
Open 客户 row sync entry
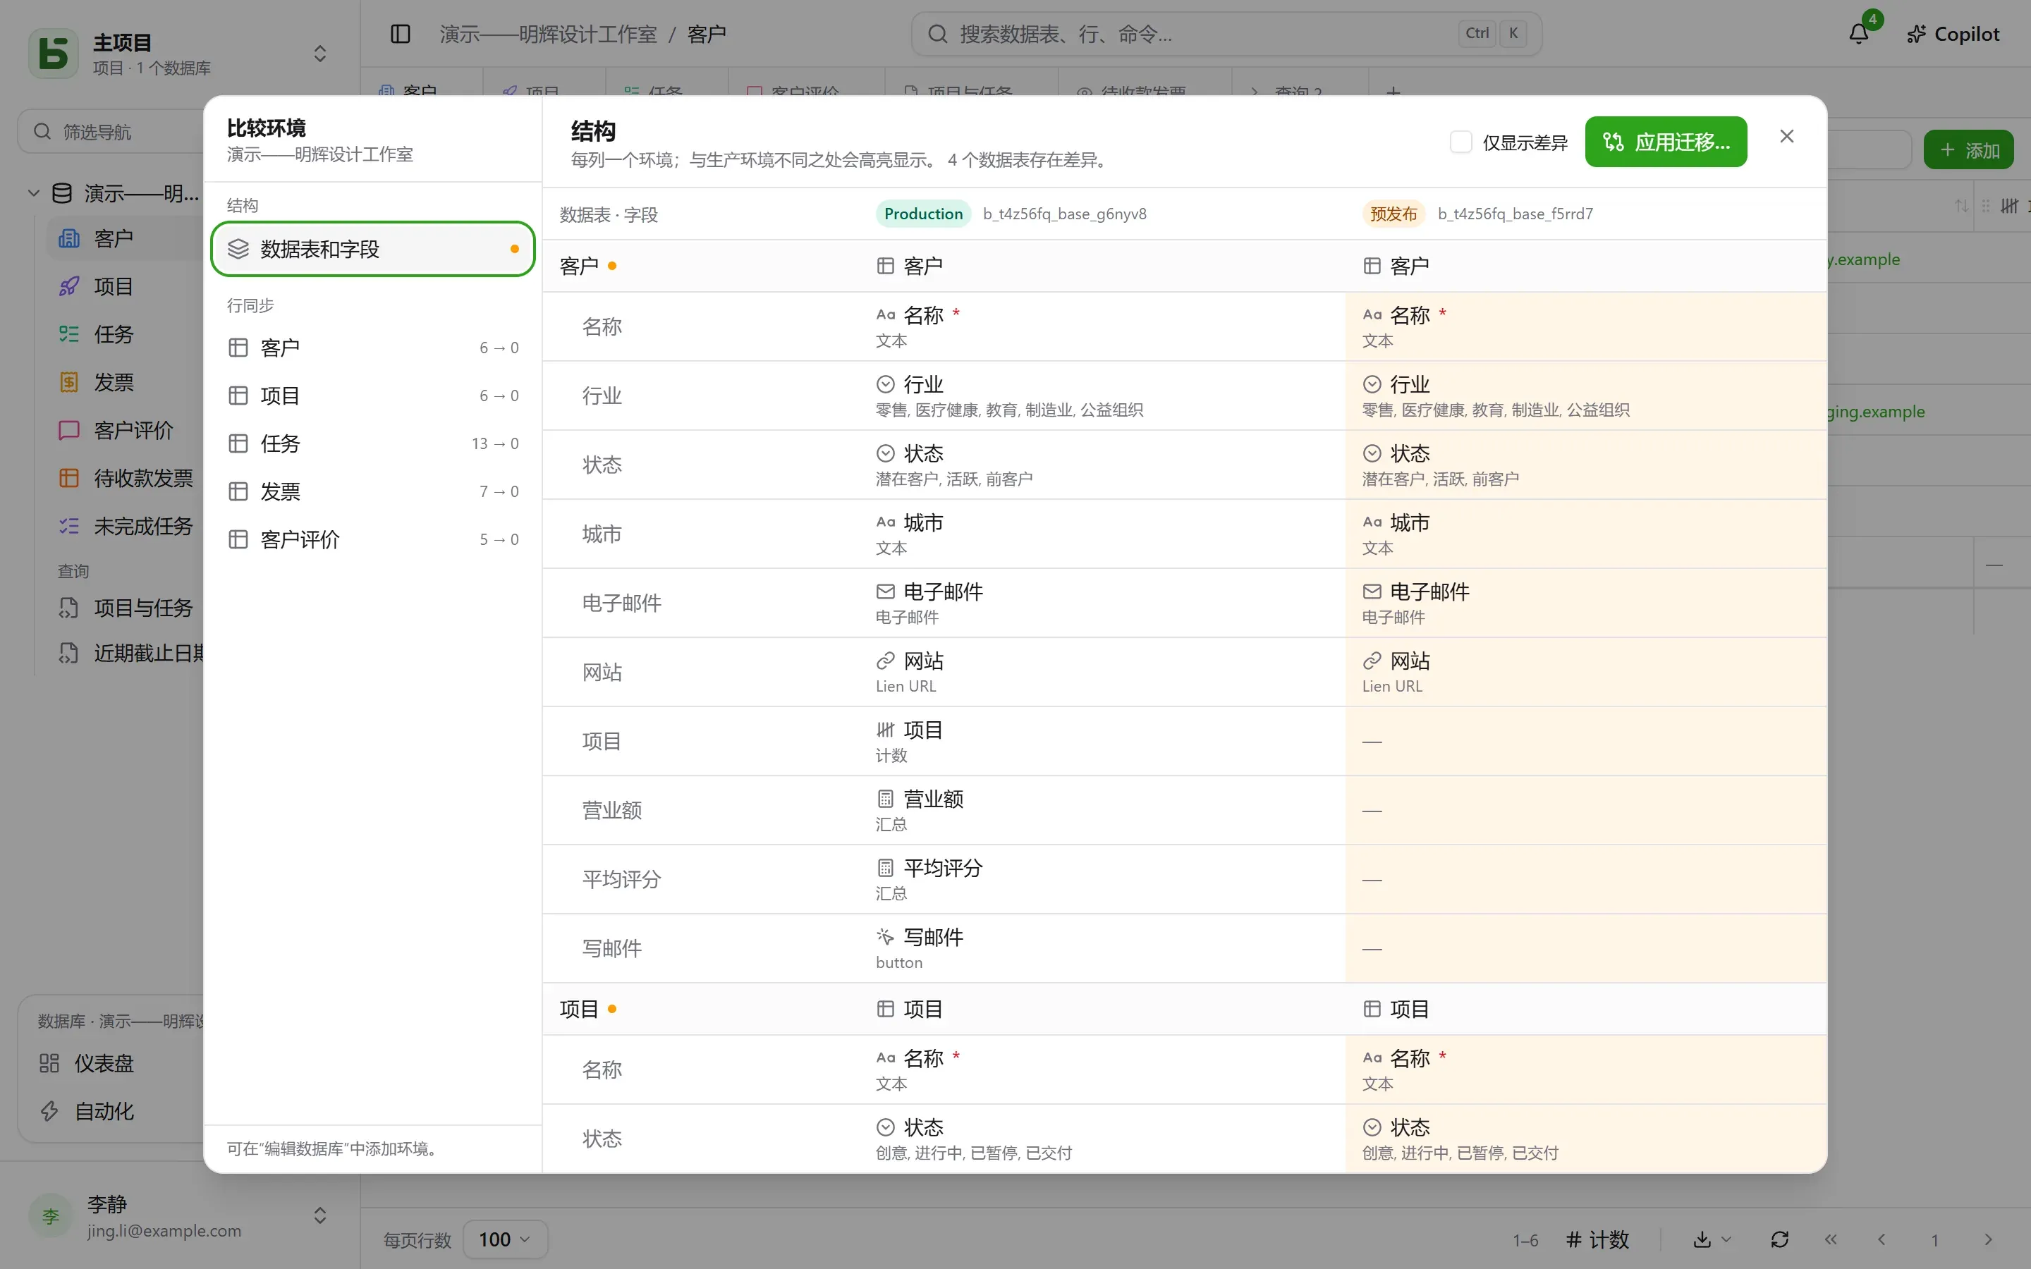click(372, 348)
